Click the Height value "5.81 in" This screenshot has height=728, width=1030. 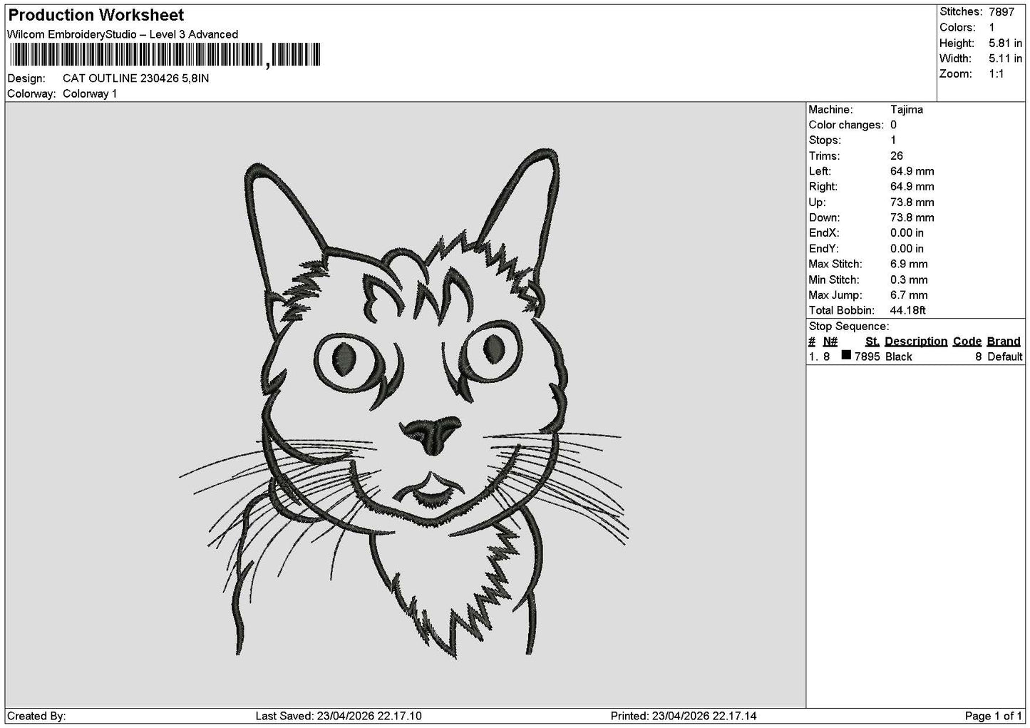(1005, 43)
